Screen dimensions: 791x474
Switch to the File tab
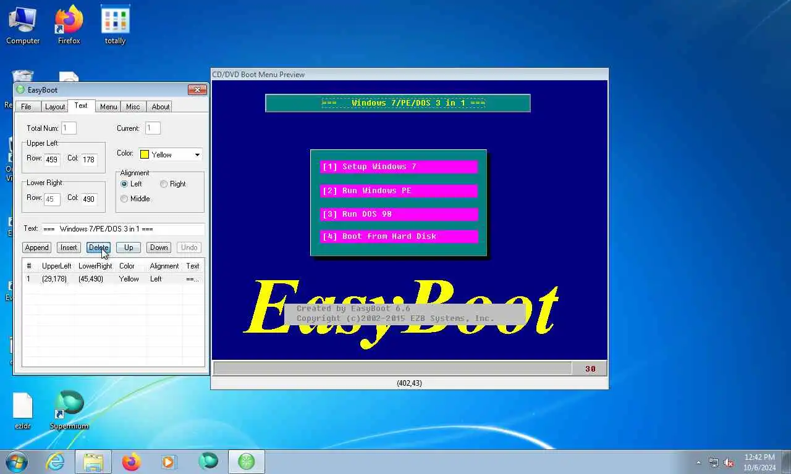26,107
